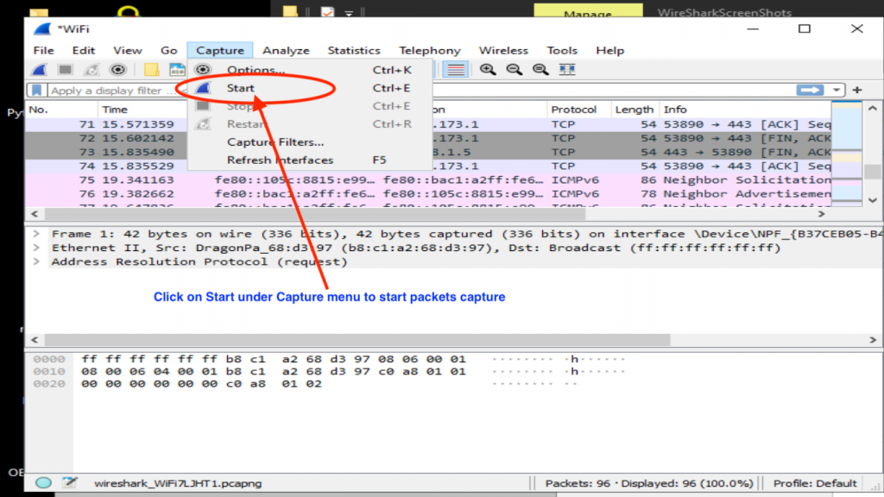884x497 pixels.
Task: Click the Zoom In magnifier icon
Action: [x=488, y=70]
